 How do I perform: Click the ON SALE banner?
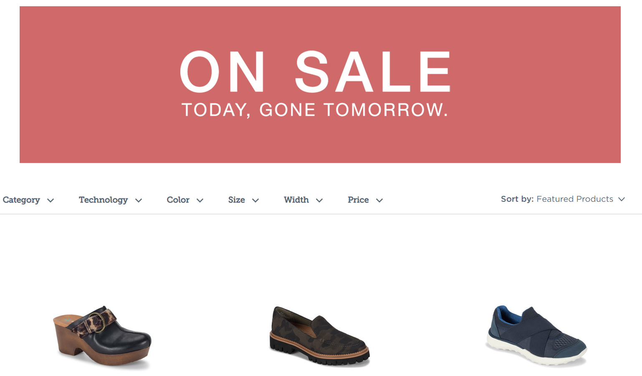(320, 85)
